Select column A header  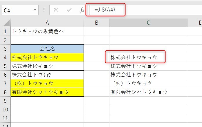(x=47, y=23)
